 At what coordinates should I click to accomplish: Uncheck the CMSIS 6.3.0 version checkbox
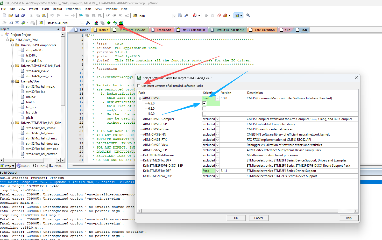click(204, 103)
